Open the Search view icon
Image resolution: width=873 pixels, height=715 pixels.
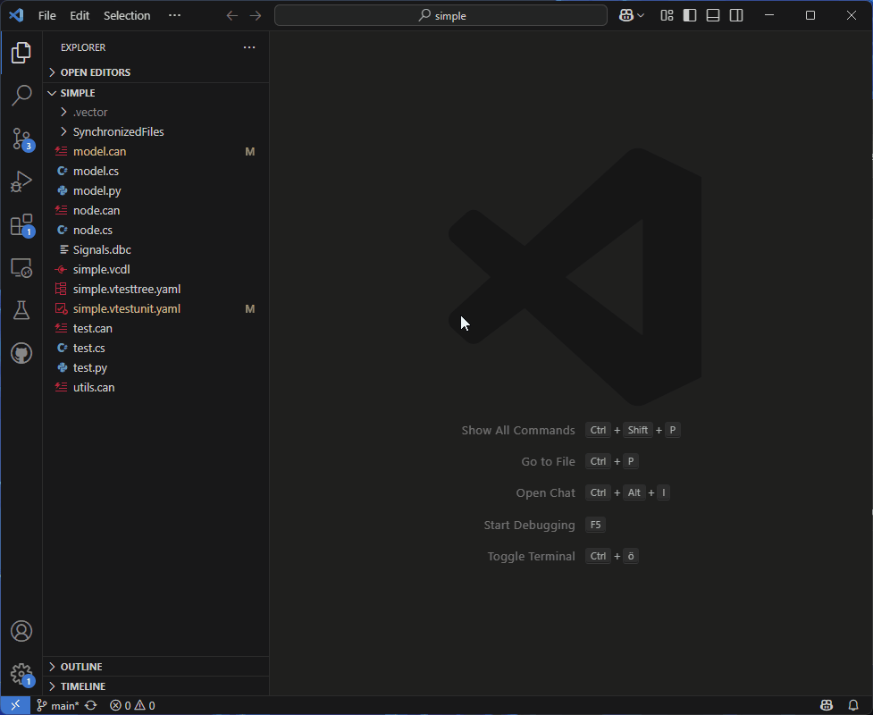point(21,96)
